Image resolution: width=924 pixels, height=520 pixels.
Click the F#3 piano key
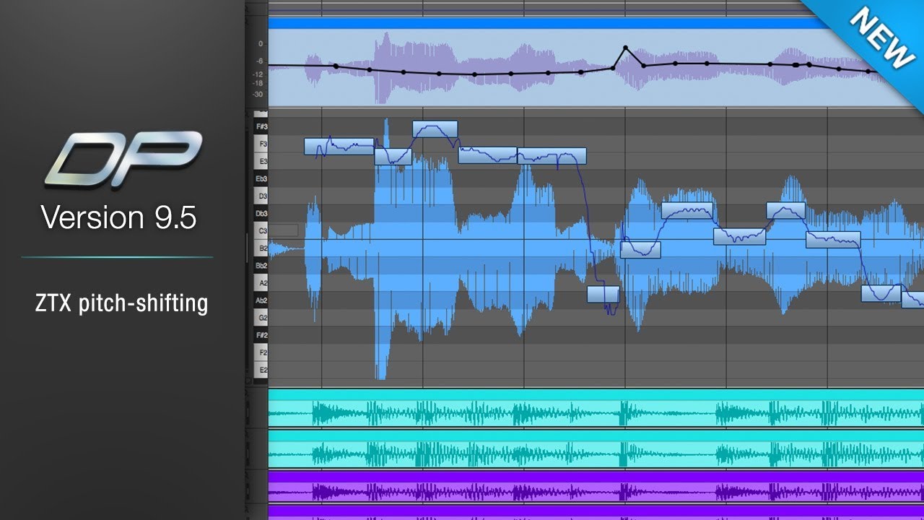tap(261, 126)
